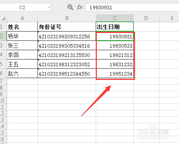The height and width of the screenshot is (144, 179).
Task: Select column B header
Action: pos(67,18)
